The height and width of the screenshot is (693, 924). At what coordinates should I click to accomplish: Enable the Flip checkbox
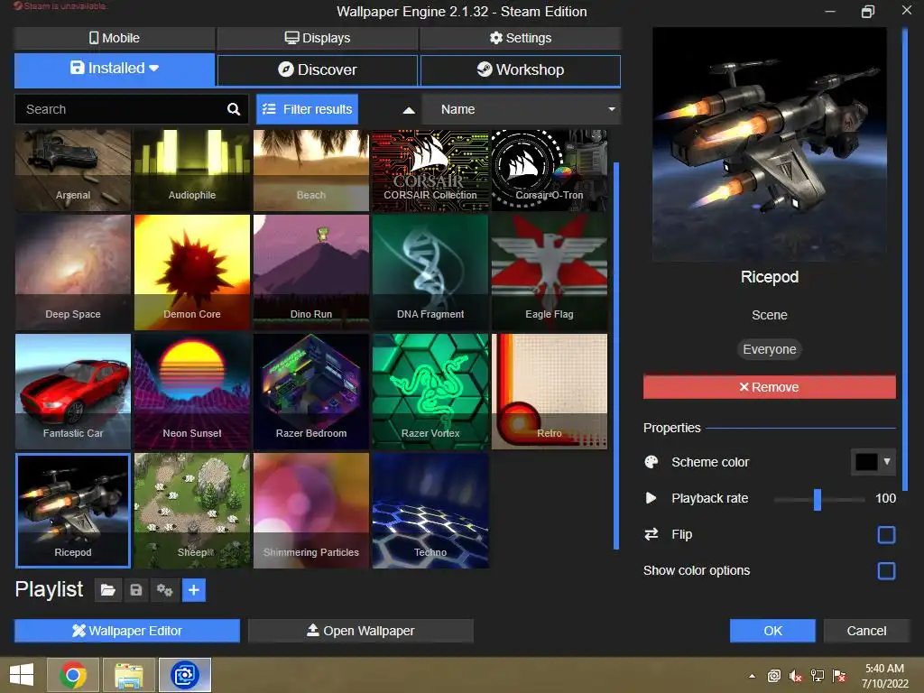[x=886, y=535]
